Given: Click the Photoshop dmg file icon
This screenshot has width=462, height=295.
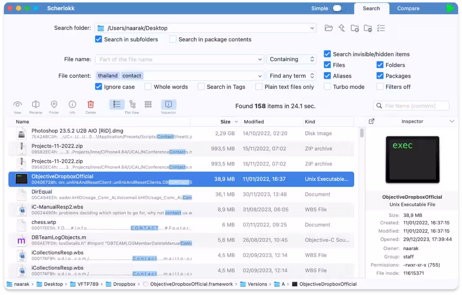Looking at the screenshot, I should point(21,134).
